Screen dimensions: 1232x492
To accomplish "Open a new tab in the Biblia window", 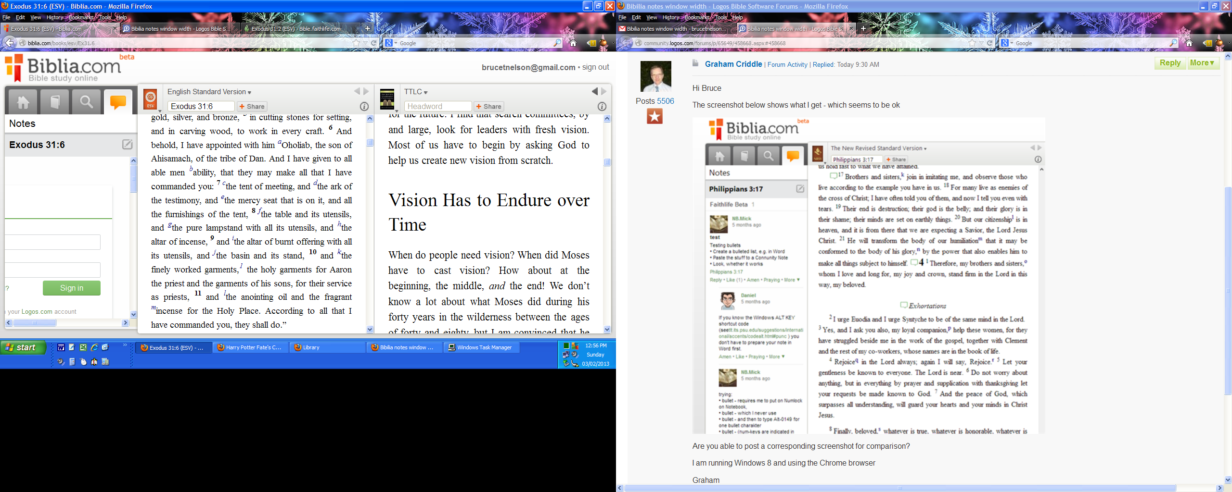I will coord(368,28).
